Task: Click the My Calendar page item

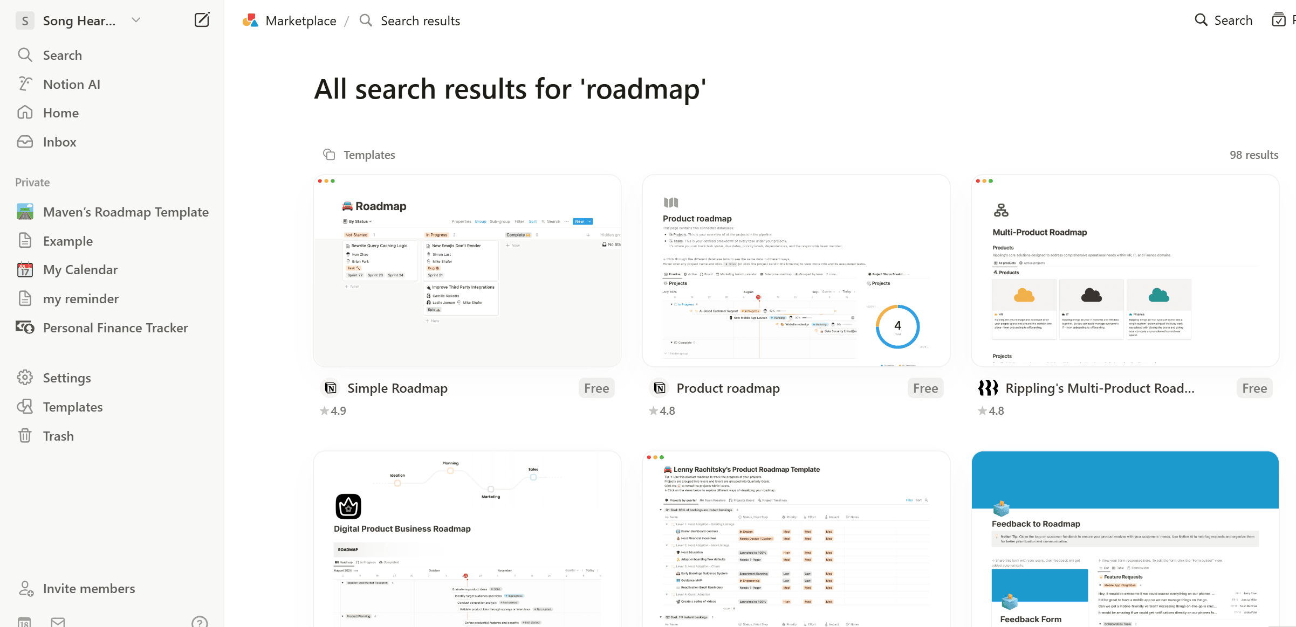Action: point(80,270)
